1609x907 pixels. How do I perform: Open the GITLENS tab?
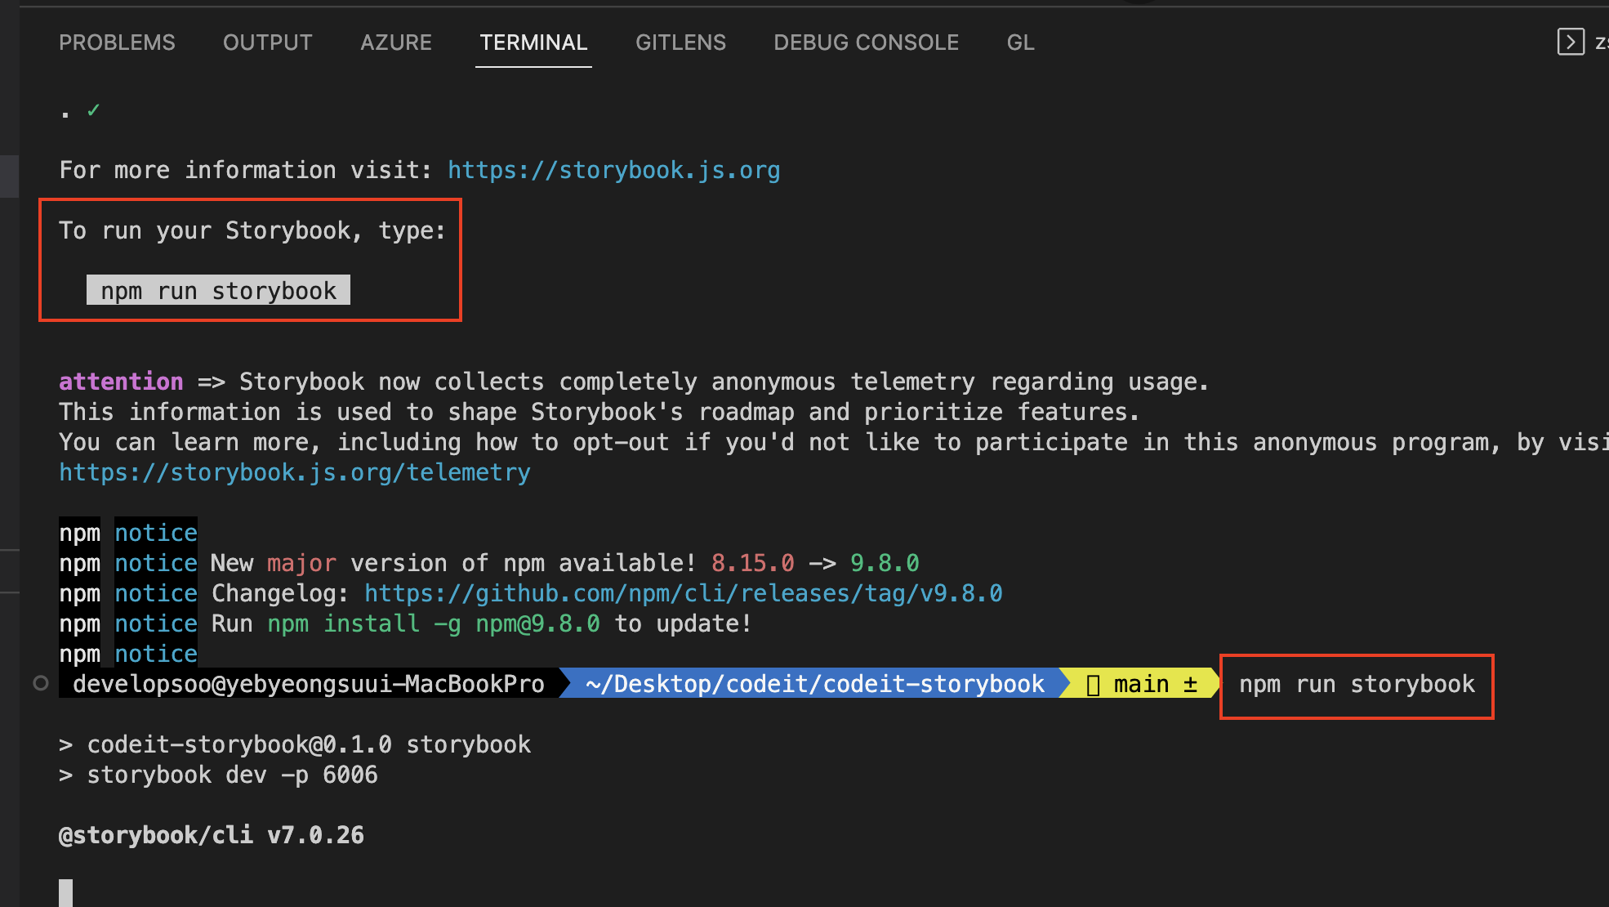[680, 42]
